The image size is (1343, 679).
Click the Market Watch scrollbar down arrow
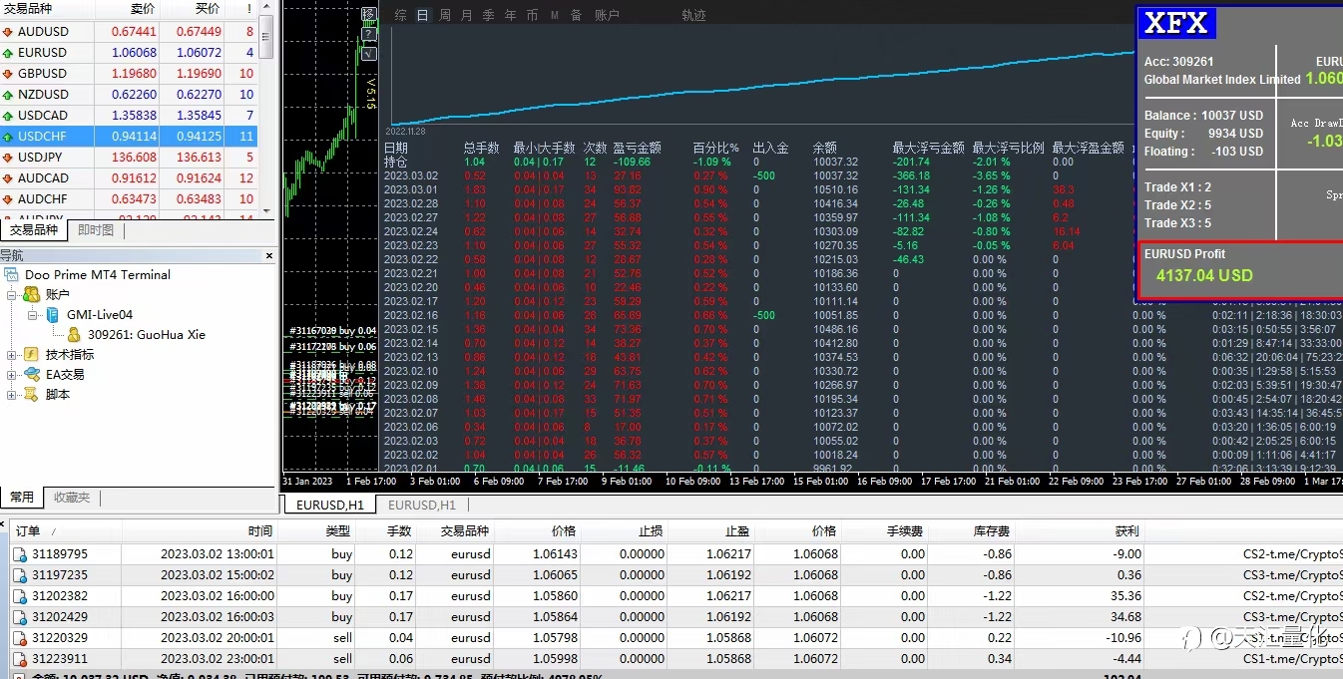click(267, 210)
